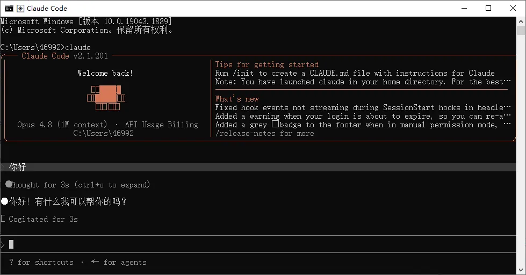Minimize the Claude Code terminal window
Image resolution: width=526 pixels, height=275 pixels.
[464, 9]
